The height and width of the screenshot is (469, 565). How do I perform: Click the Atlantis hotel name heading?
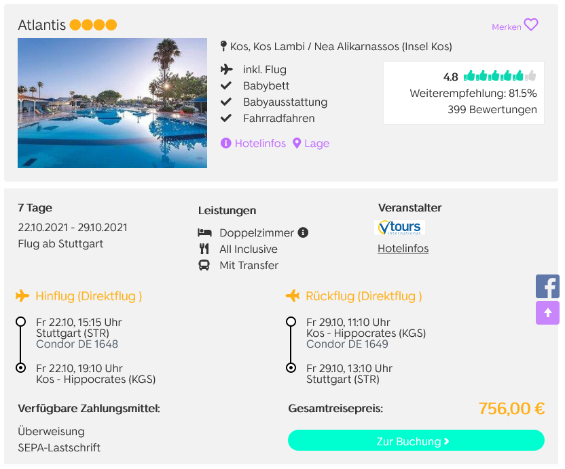click(42, 25)
